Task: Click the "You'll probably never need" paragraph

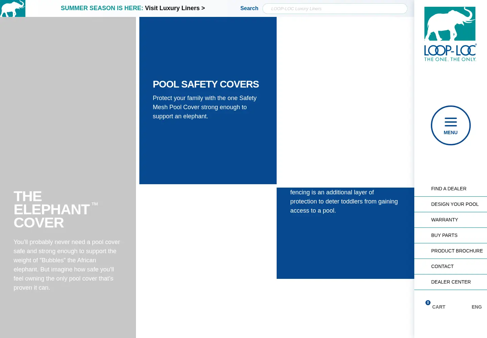Action: 67,265
